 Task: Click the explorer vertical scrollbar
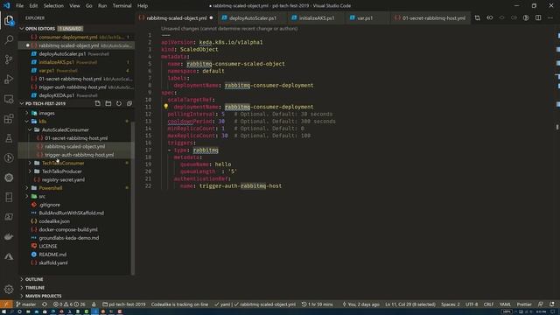pyautogui.click(x=133, y=199)
